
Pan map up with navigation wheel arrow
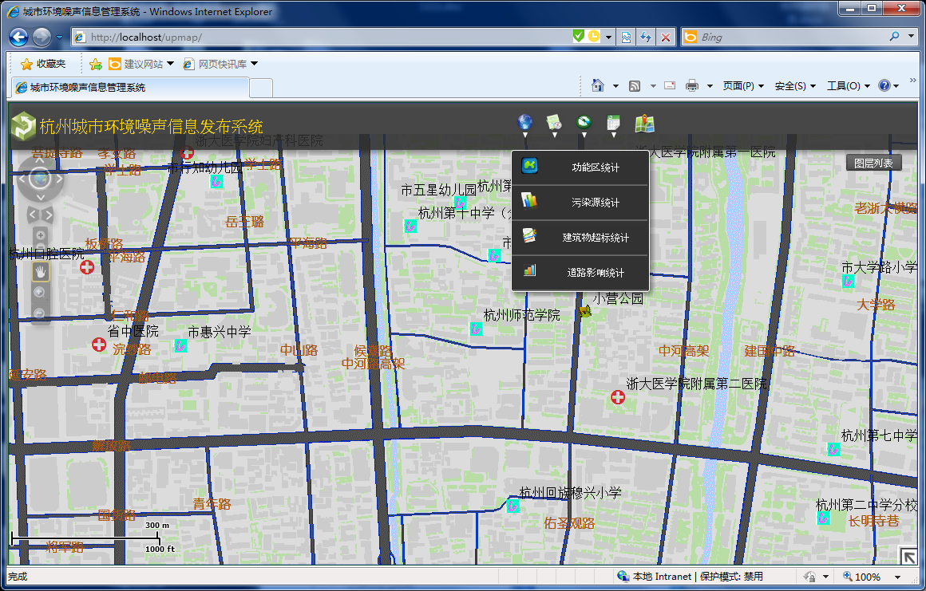pos(39,162)
